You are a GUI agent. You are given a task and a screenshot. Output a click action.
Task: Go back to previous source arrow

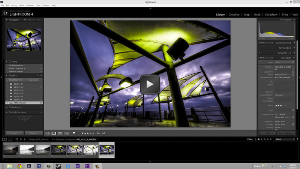click(x=21, y=139)
